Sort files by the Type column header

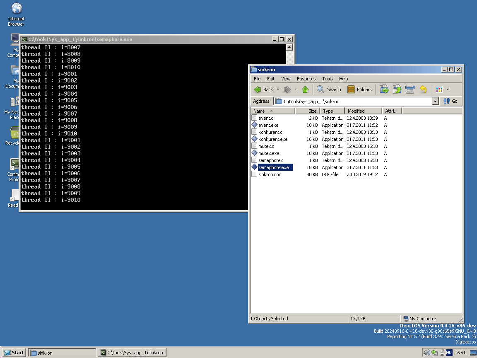pyautogui.click(x=332, y=111)
